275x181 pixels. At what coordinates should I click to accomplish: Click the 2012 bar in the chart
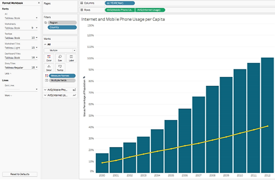point(267,115)
